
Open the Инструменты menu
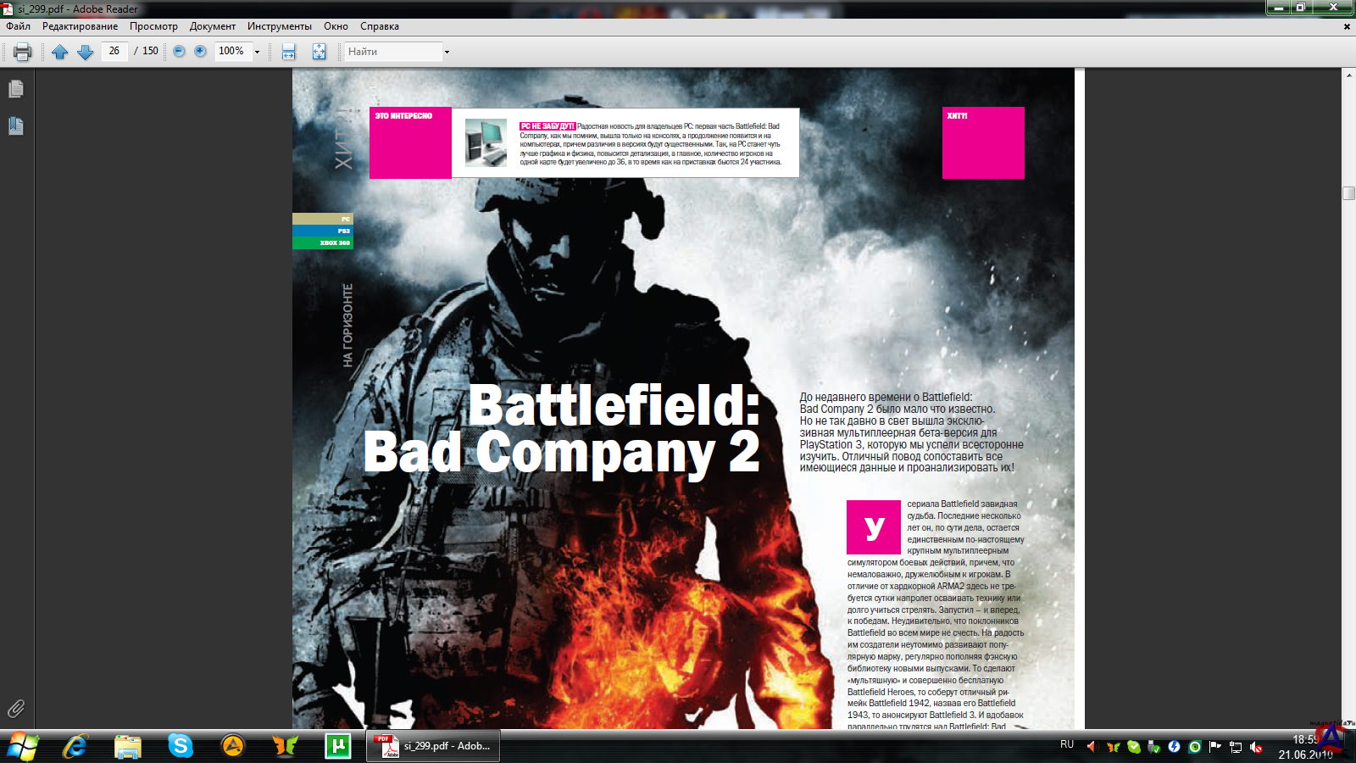pos(280,26)
